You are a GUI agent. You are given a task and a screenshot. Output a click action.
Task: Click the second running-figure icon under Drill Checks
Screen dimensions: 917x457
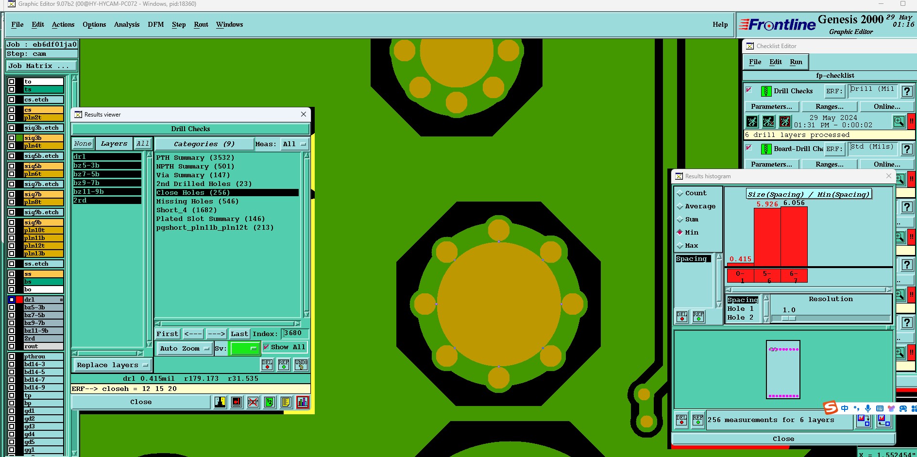(768, 121)
